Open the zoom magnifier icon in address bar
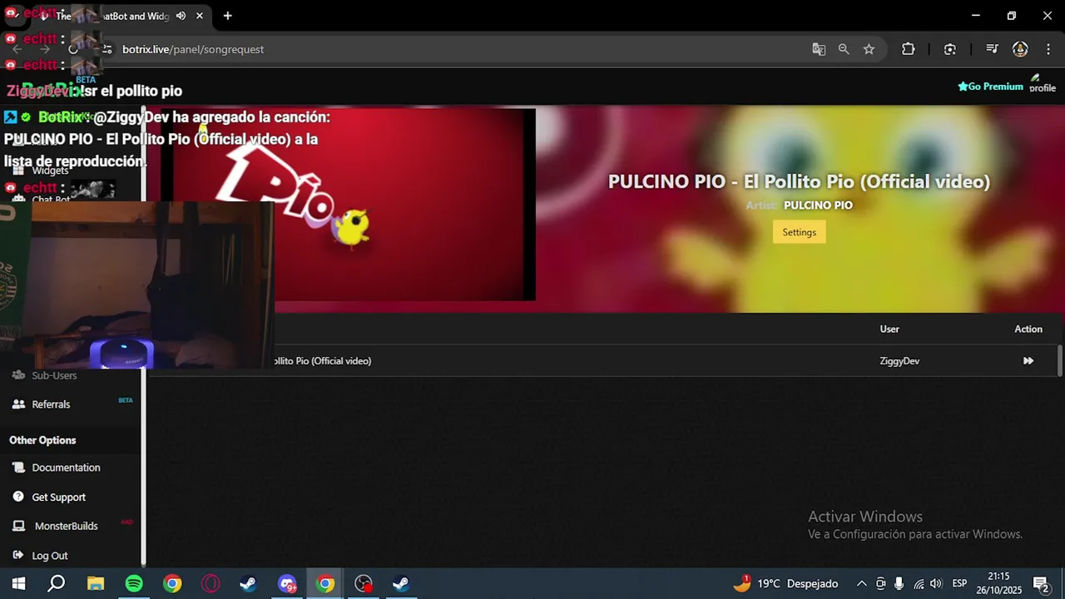The width and height of the screenshot is (1065, 599). 844,49
